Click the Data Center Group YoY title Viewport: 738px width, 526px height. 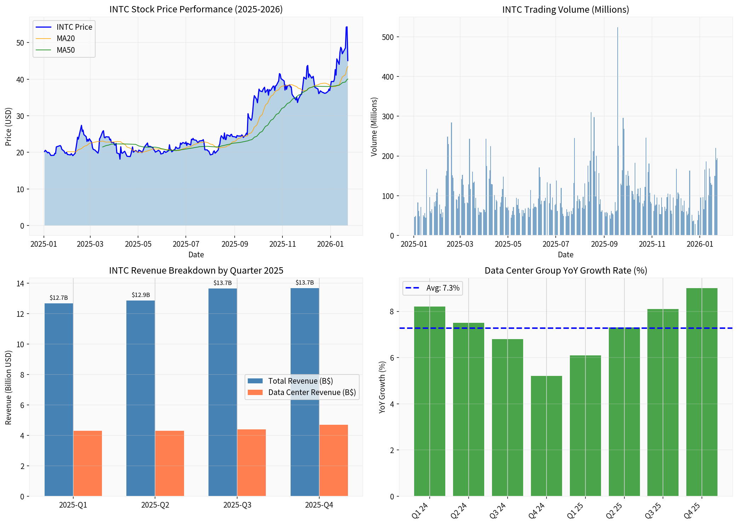click(x=565, y=270)
